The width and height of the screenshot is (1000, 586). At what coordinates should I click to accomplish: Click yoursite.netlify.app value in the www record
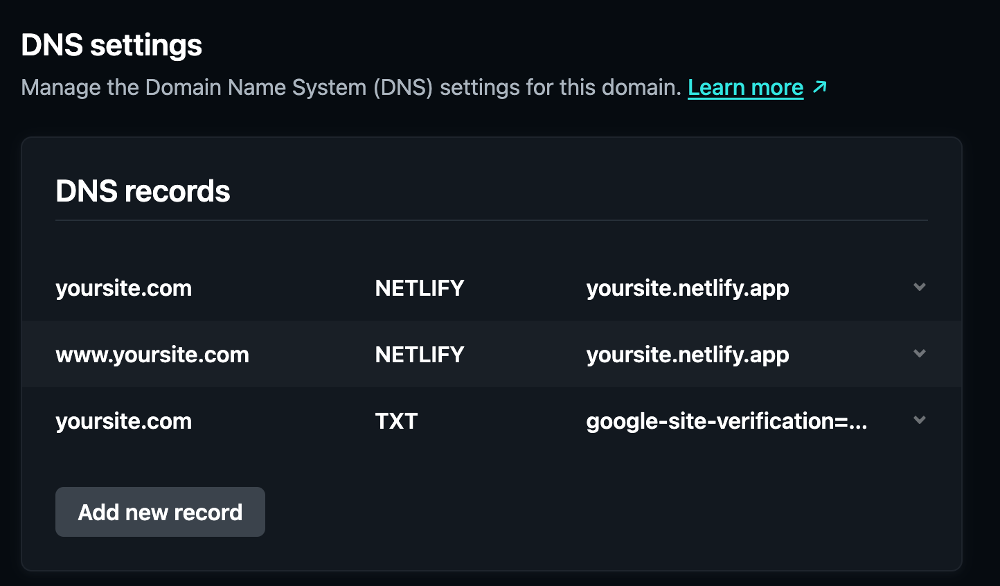pyautogui.click(x=687, y=355)
